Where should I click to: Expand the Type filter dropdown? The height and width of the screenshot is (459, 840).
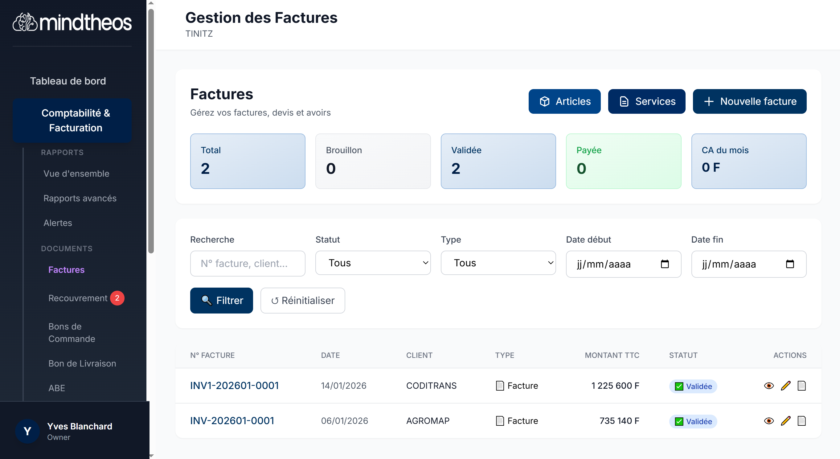498,263
